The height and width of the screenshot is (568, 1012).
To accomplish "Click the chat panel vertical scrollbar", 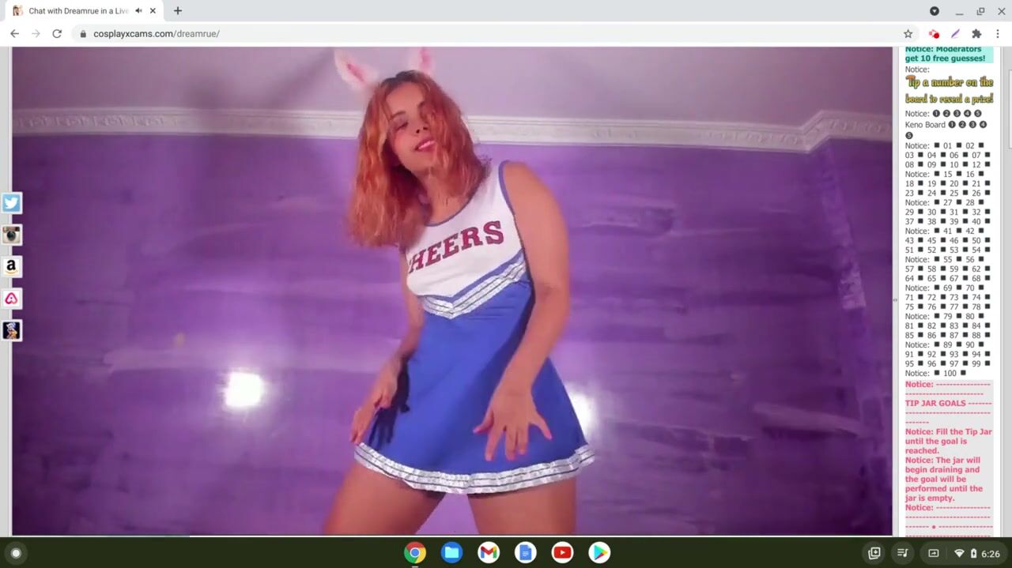I will click(1008, 103).
